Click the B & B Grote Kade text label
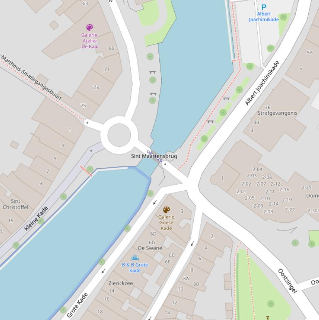 point(135,268)
